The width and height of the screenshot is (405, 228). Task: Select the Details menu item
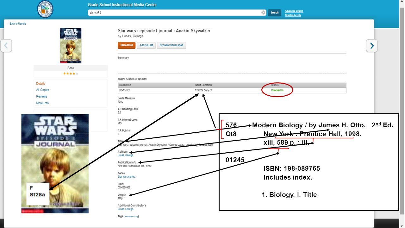click(x=40, y=84)
